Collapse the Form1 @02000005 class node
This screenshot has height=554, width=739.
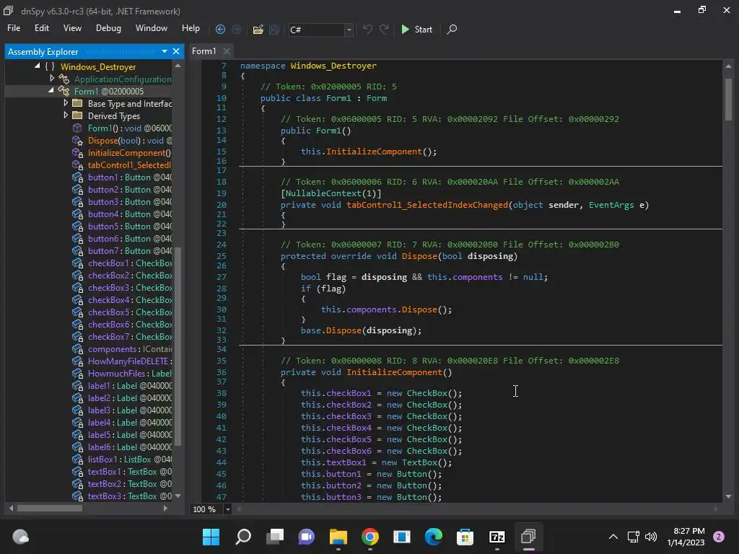(x=51, y=91)
